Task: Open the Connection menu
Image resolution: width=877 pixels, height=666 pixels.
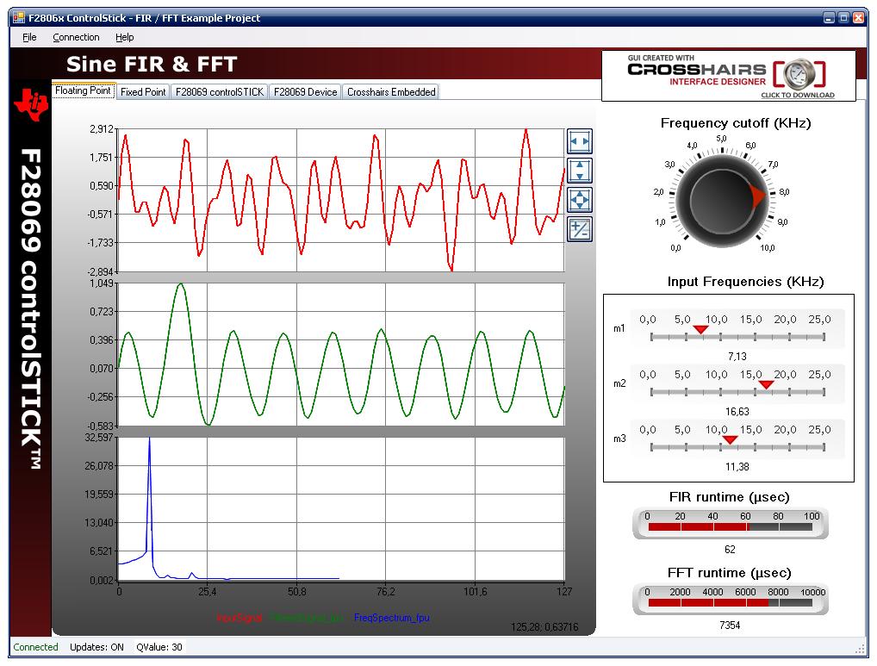Action: point(76,37)
